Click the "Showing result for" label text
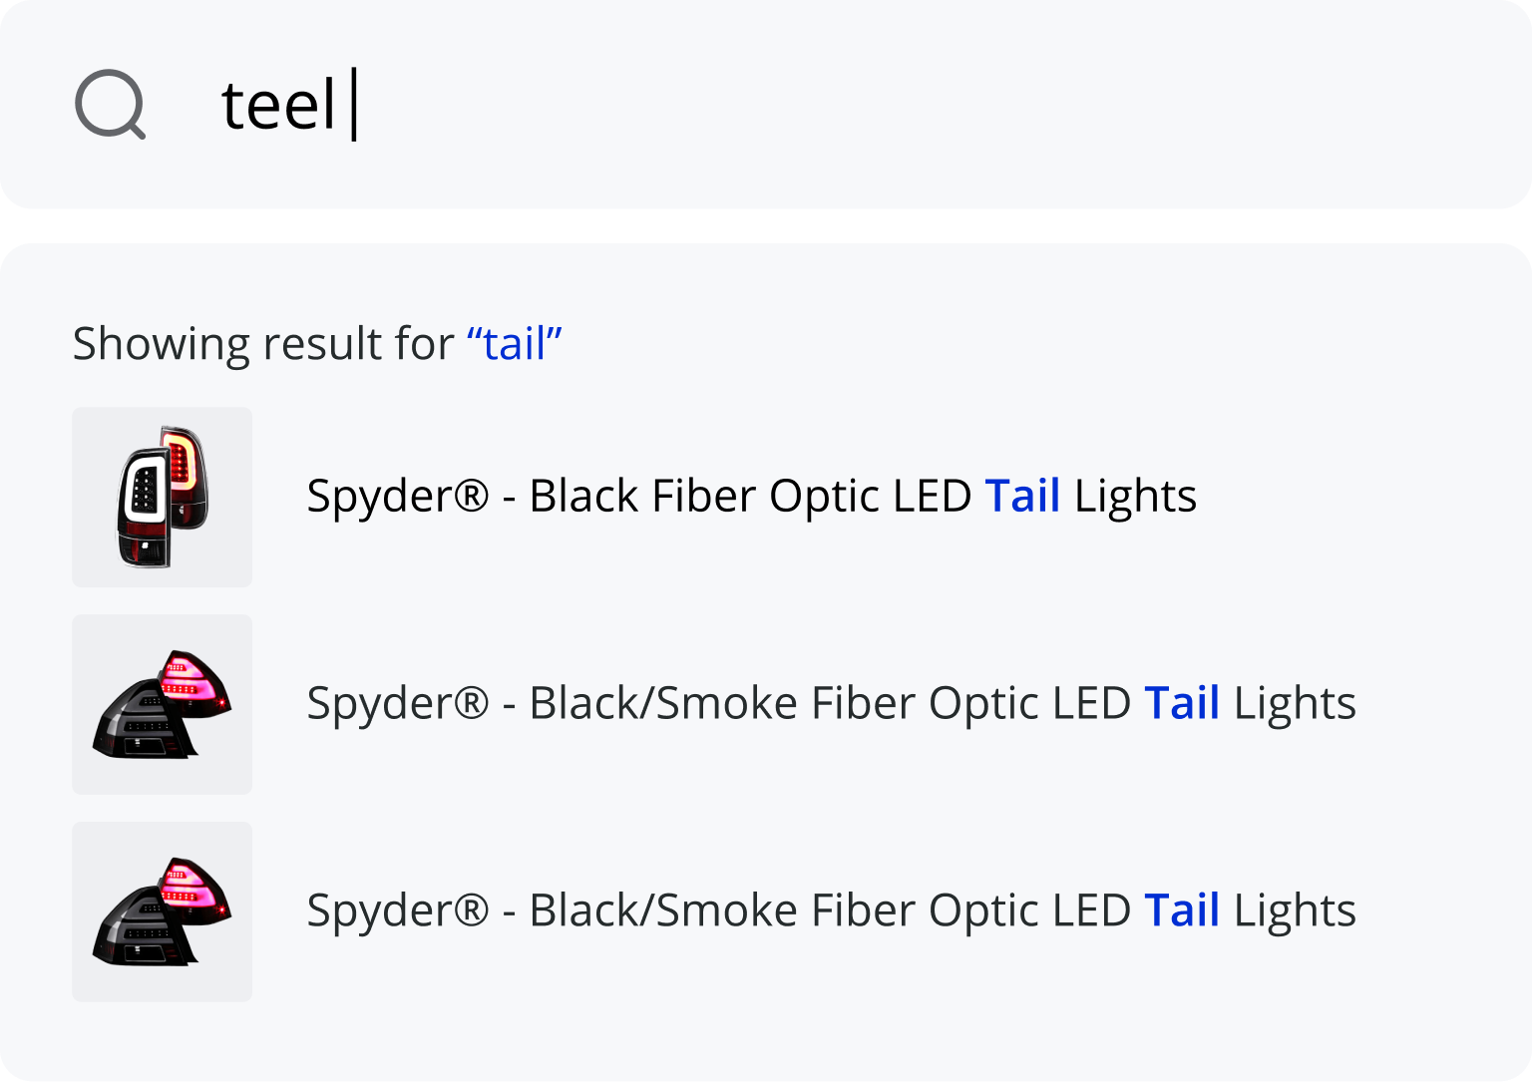Viewport: 1532px width, 1082px height. click(262, 344)
